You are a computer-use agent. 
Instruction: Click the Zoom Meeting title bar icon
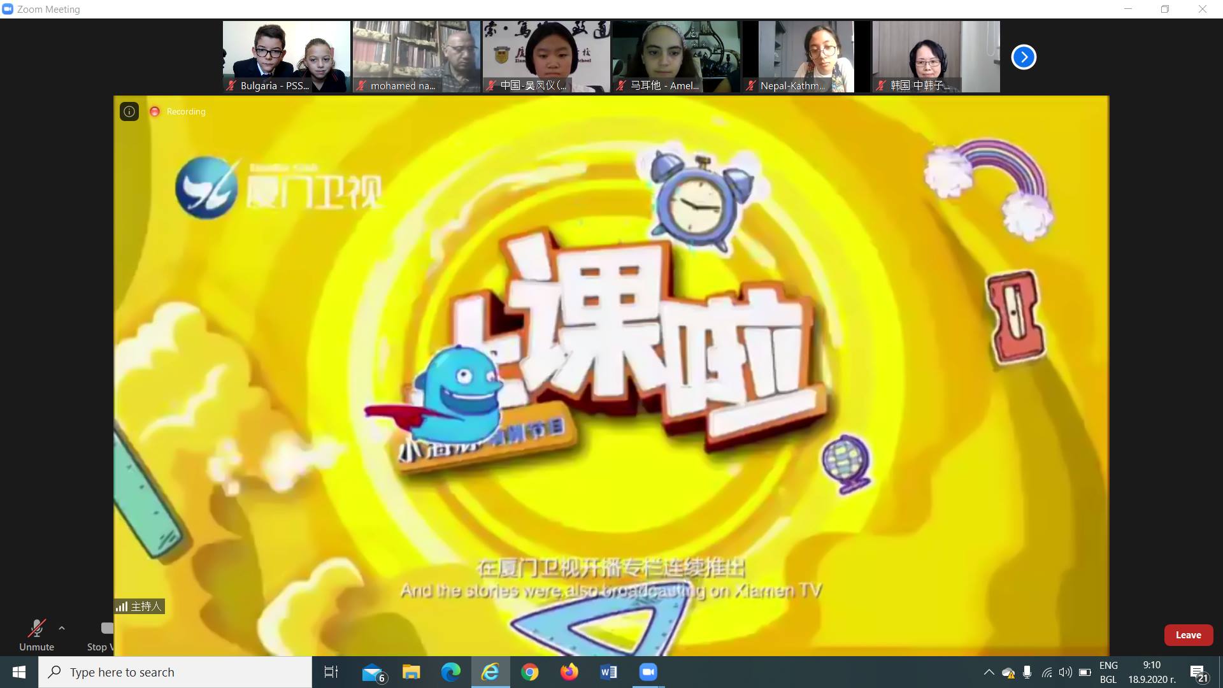tap(8, 9)
